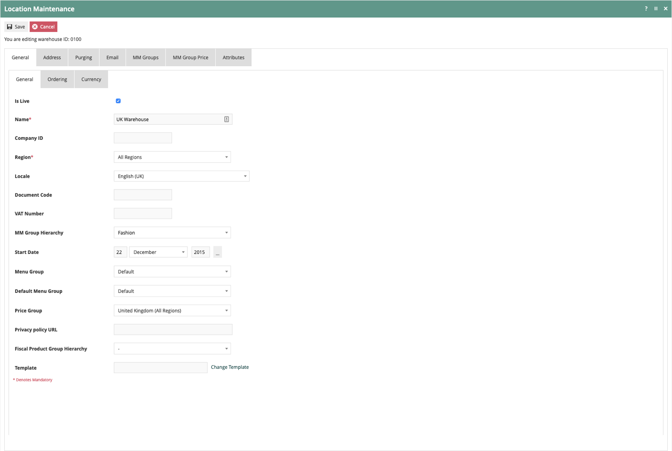This screenshot has height=451, width=672.
Task: Open the Region dropdown
Action: click(172, 157)
